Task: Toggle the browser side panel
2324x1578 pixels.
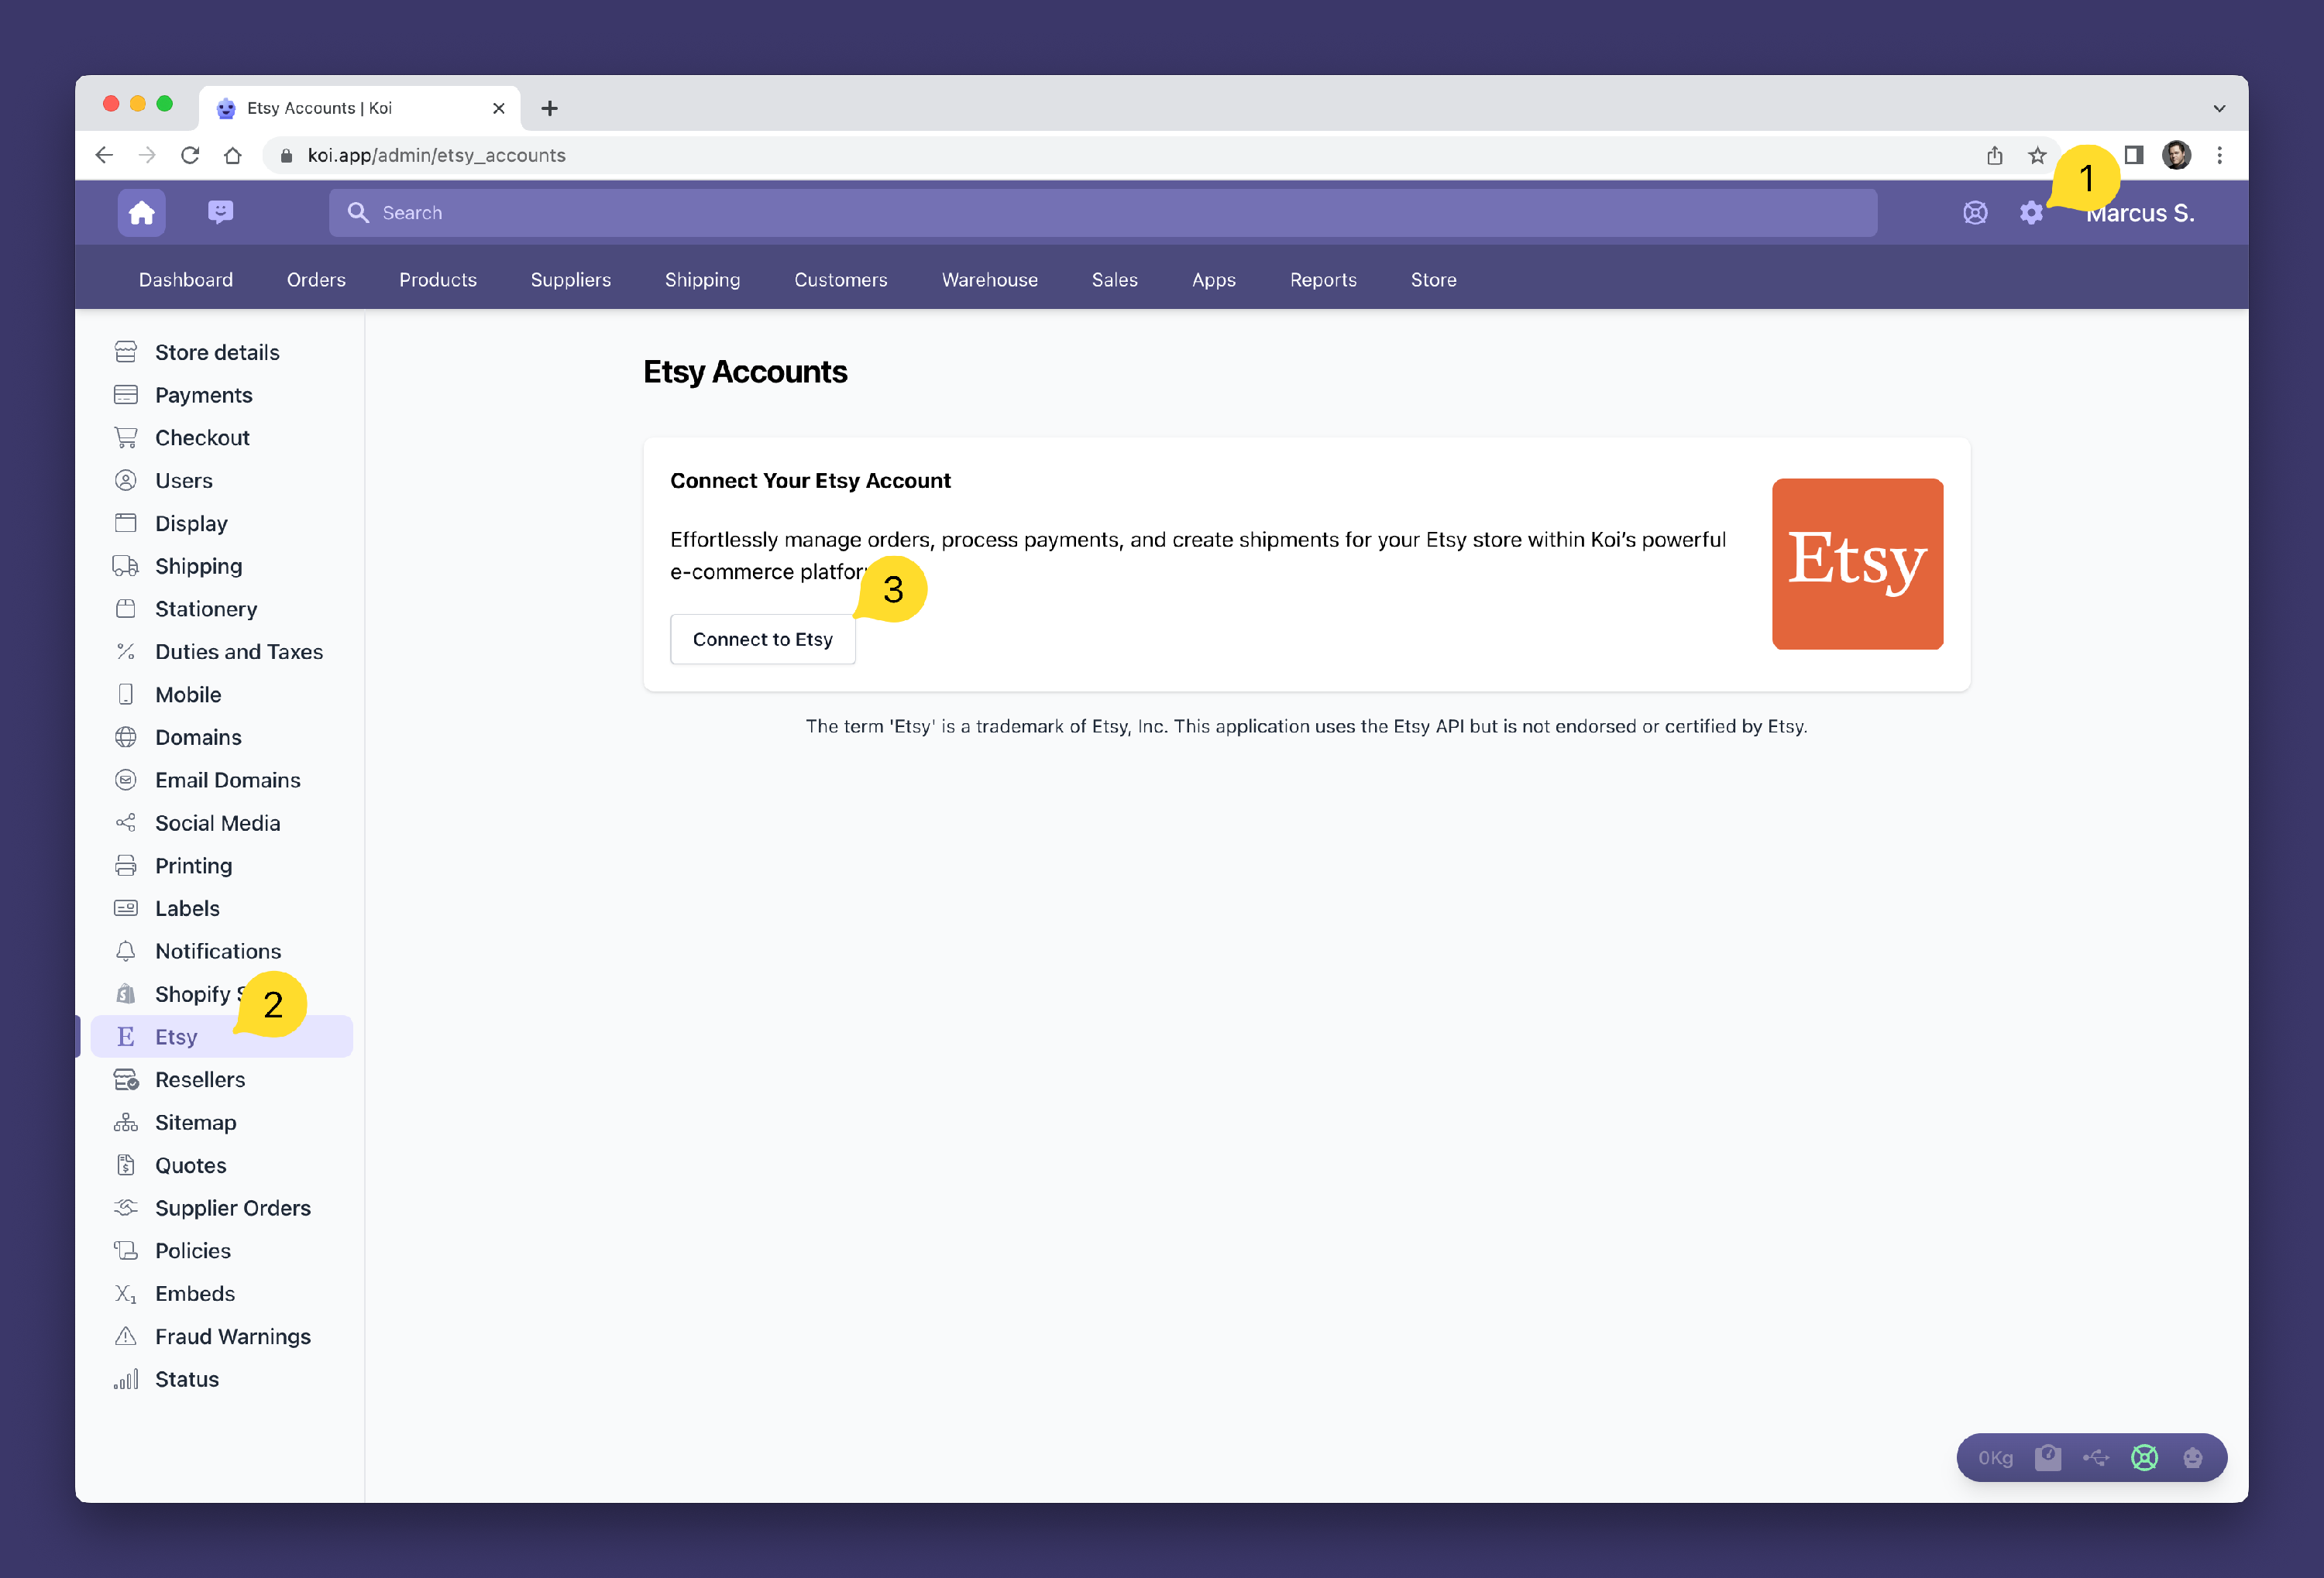Action: click(2133, 155)
